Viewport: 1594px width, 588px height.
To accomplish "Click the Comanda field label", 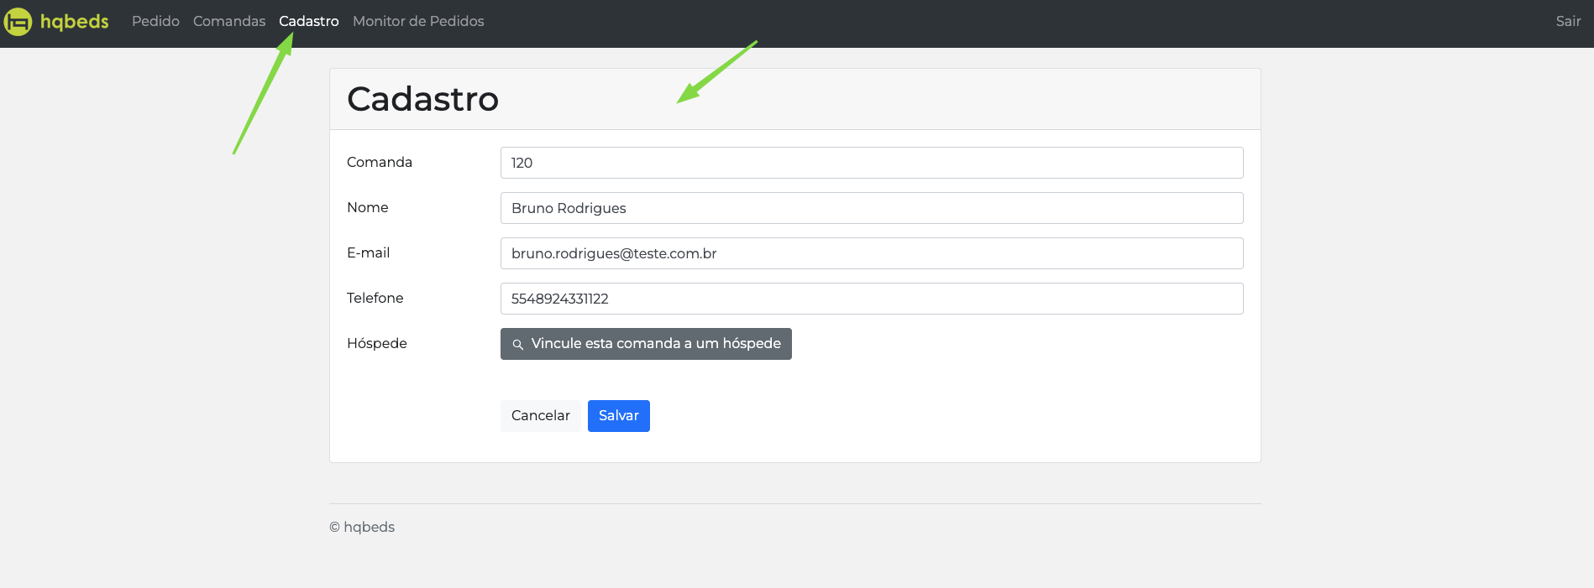I will tap(380, 162).
